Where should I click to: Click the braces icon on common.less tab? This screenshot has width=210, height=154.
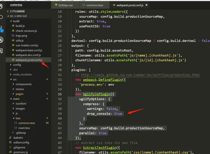[x=84, y=5]
